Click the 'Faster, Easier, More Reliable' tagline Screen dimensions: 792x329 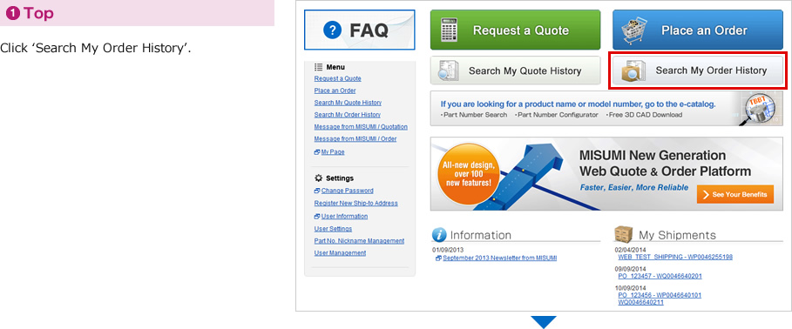tap(634, 188)
